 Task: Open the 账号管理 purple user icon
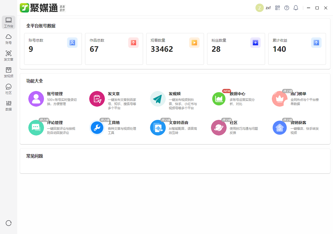36,99
